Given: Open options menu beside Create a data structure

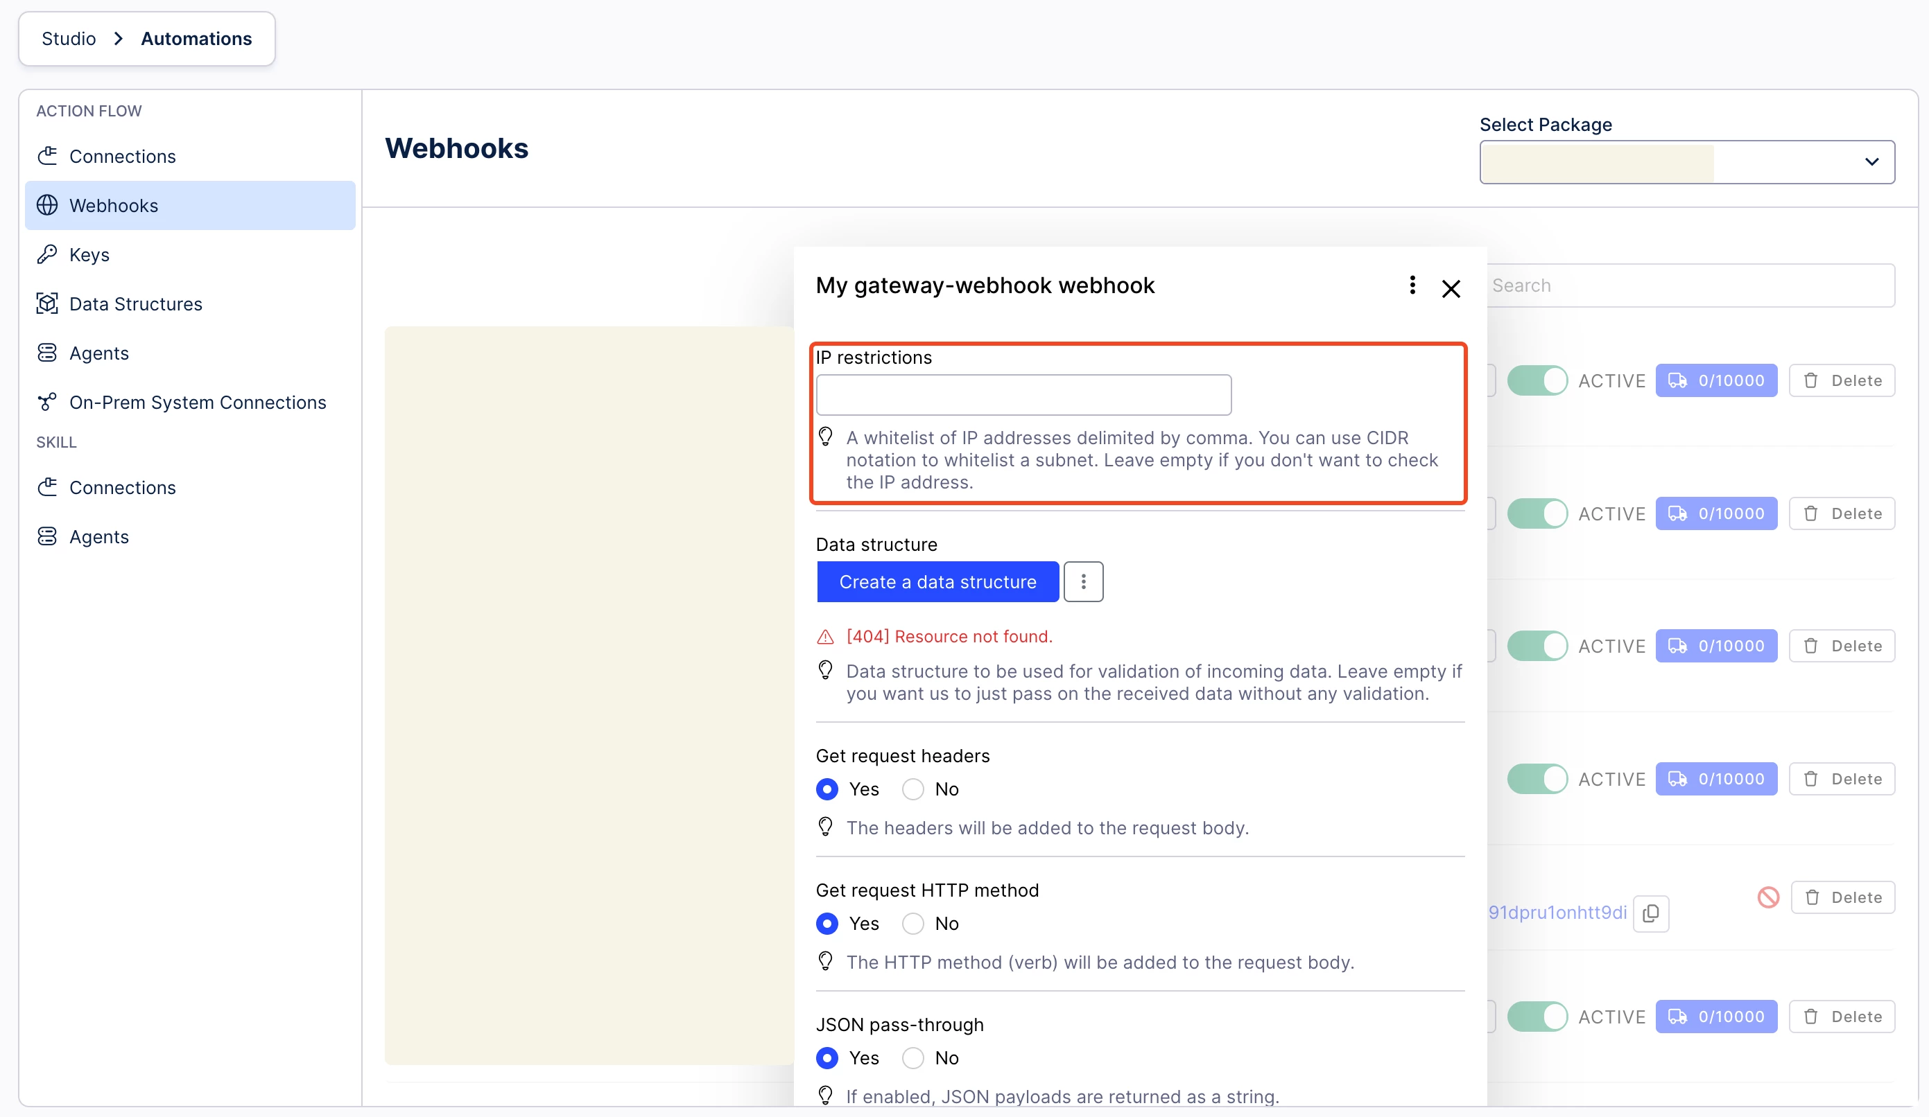Looking at the screenshot, I should click(x=1082, y=582).
